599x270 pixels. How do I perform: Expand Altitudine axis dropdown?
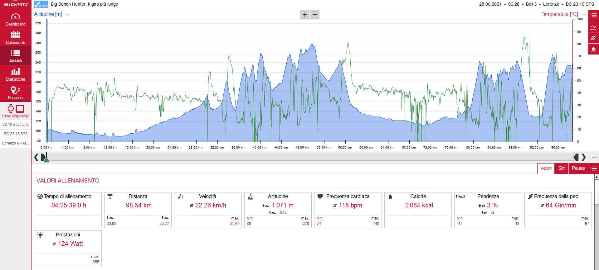[x=68, y=15]
